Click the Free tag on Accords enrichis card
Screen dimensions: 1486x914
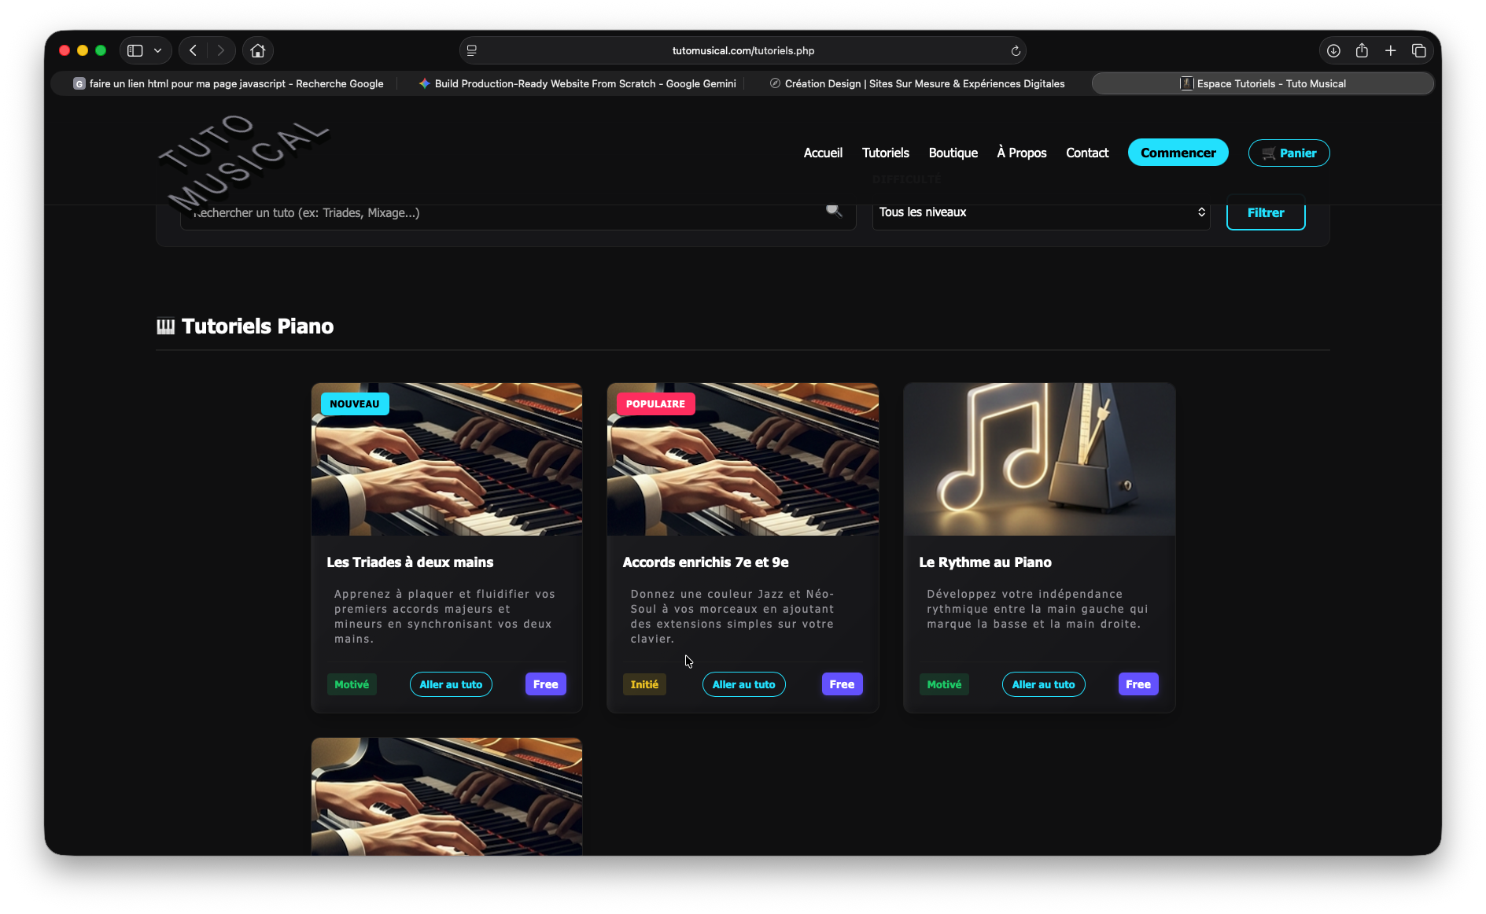click(842, 684)
